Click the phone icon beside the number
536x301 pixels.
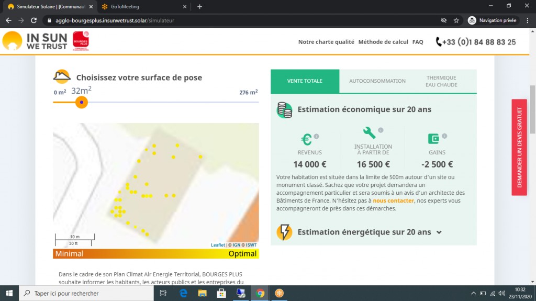click(x=439, y=42)
